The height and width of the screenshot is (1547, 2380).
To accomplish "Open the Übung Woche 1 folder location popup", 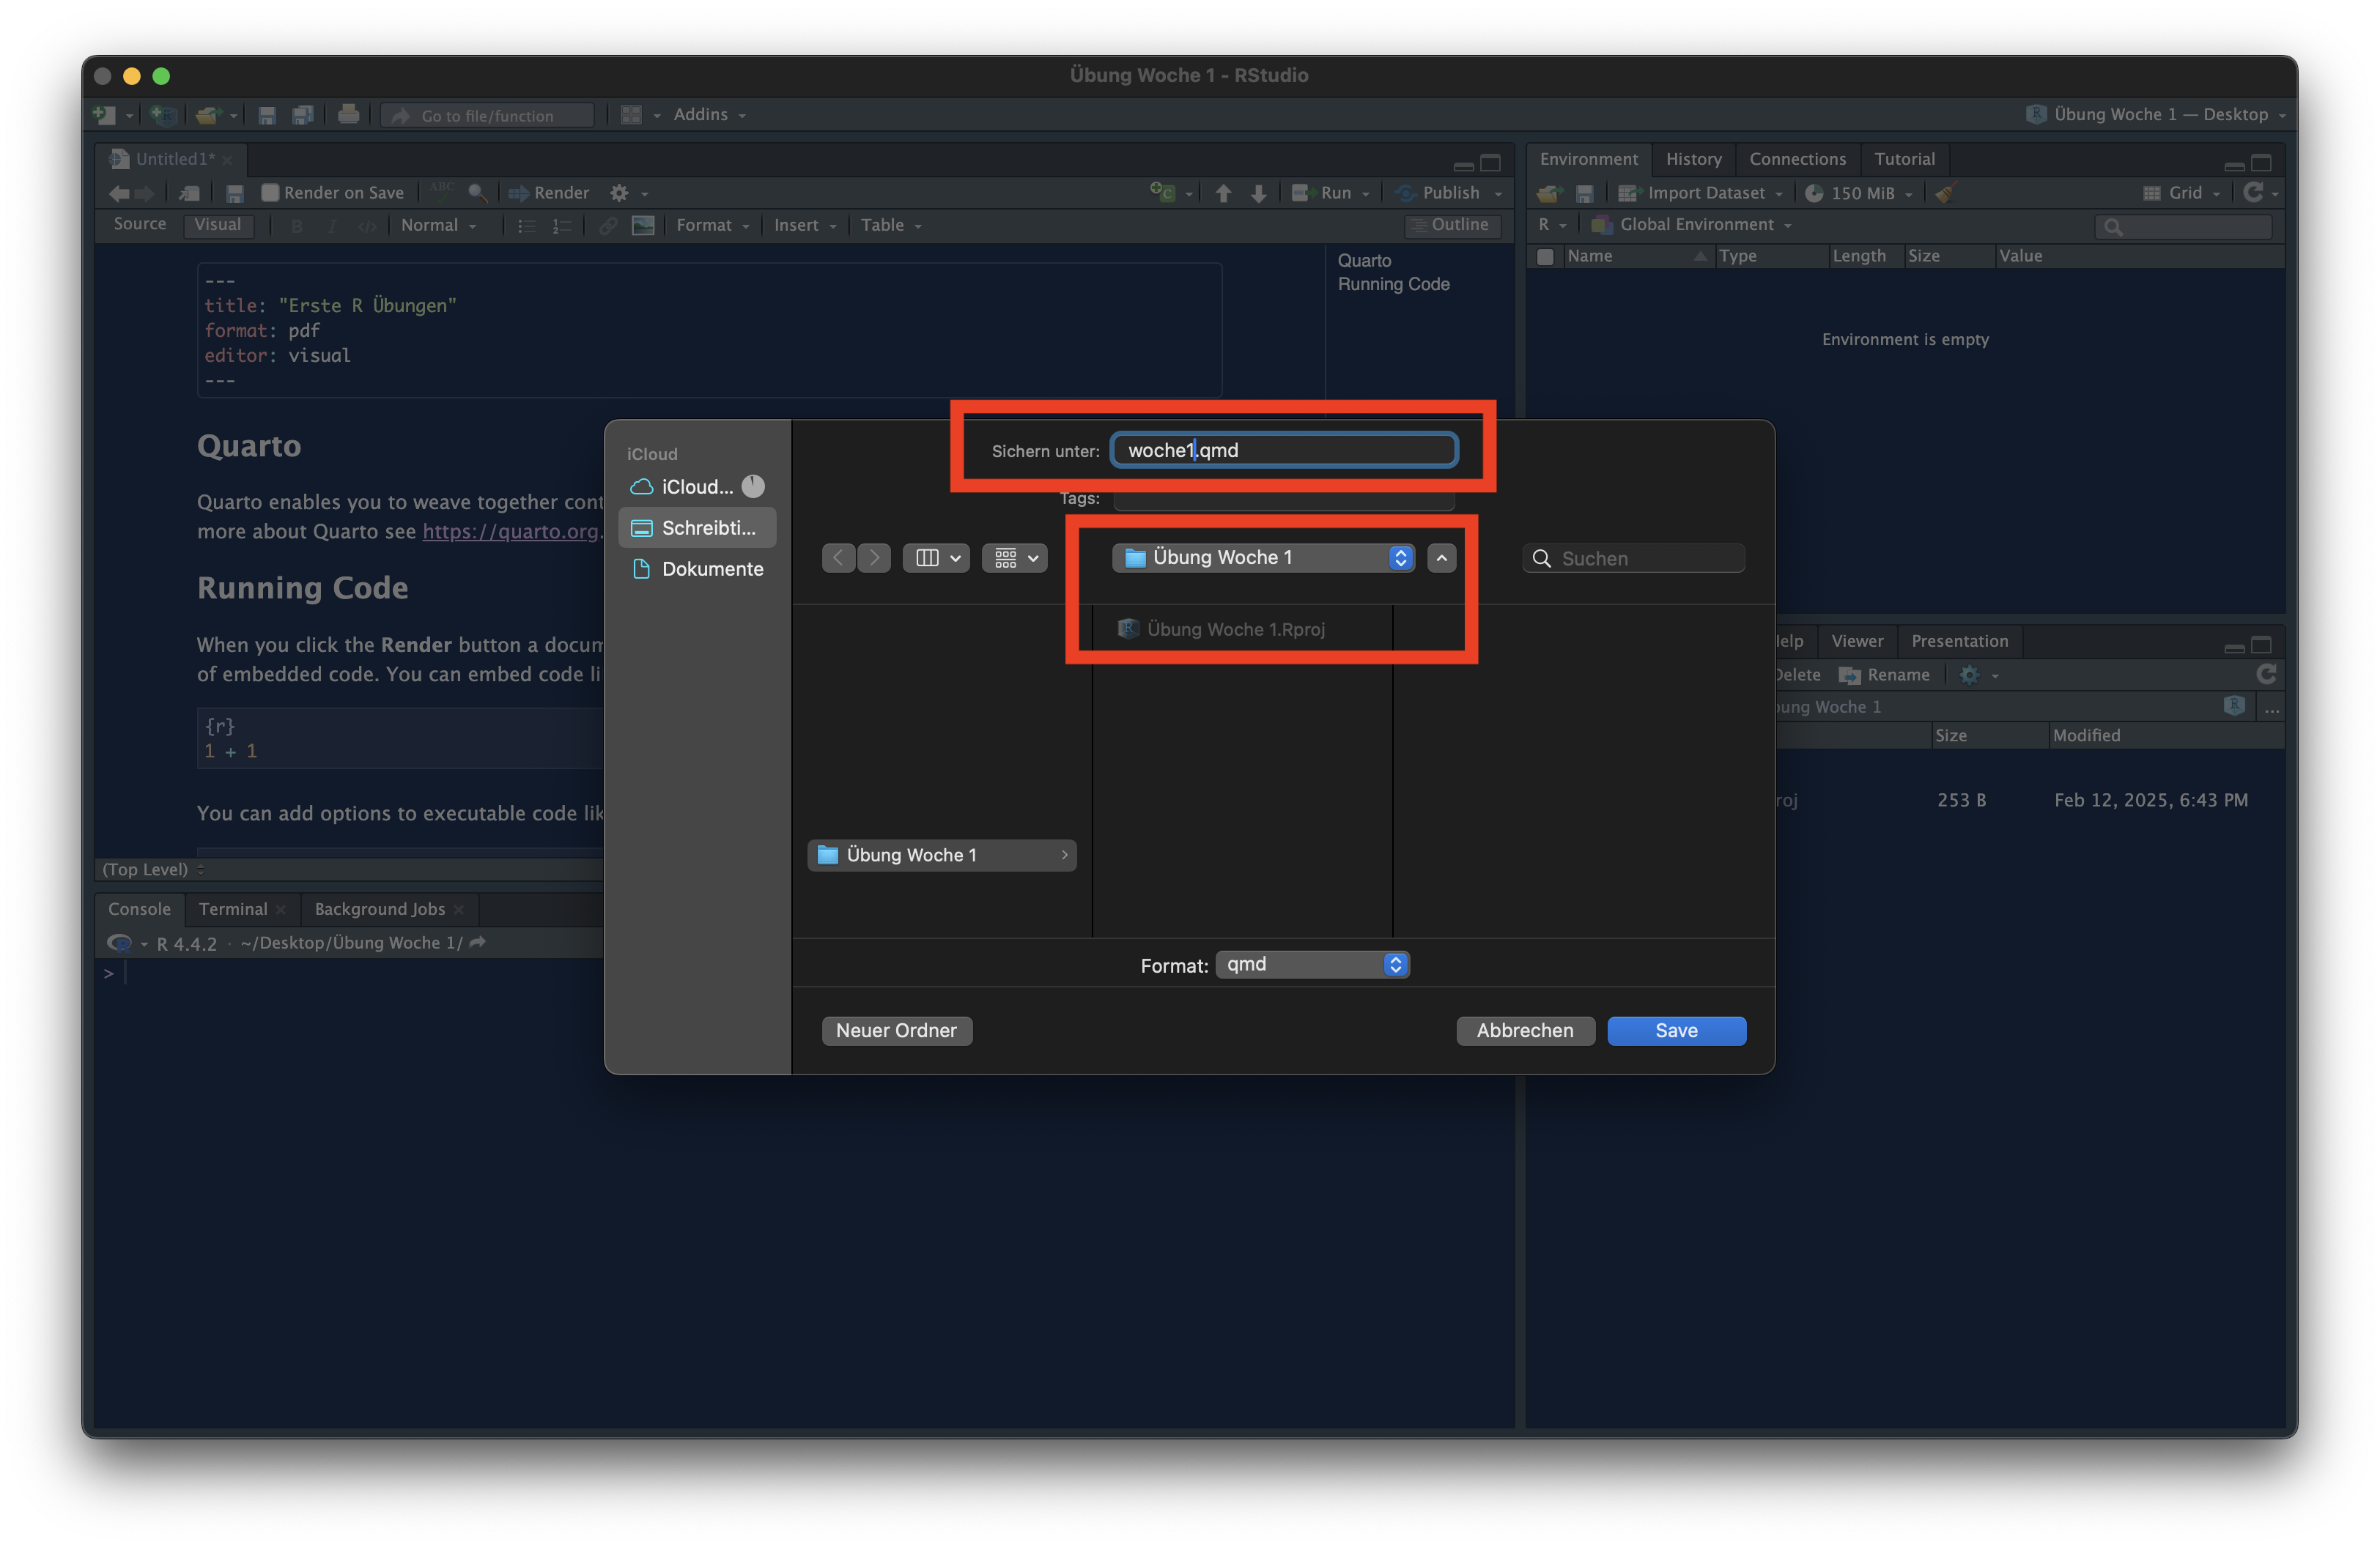I will tap(1263, 557).
